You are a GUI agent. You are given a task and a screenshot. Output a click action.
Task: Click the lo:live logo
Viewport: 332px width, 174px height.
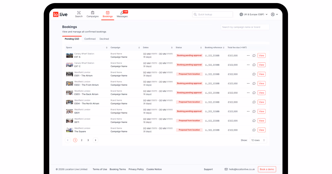60,15
